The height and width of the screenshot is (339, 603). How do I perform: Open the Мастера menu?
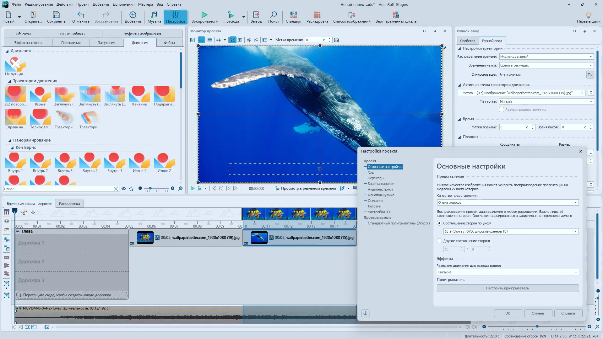click(x=145, y=4)
